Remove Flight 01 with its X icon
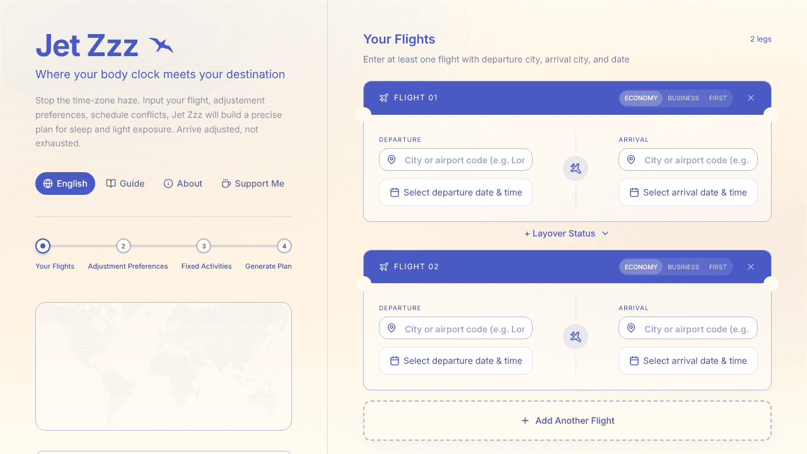807x454 pixels. [x=751, y=98]
